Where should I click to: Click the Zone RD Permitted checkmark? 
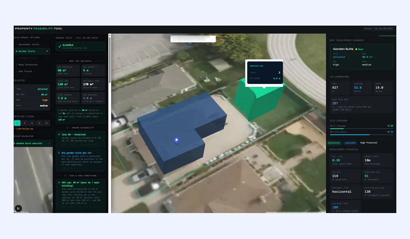(x=59, y=135)
